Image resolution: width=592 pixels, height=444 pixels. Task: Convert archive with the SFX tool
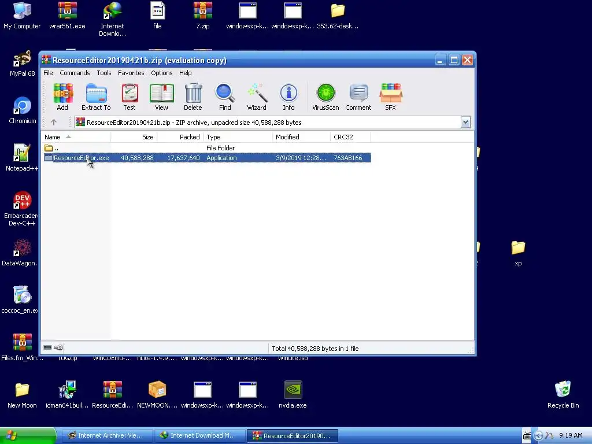(391, 97)
